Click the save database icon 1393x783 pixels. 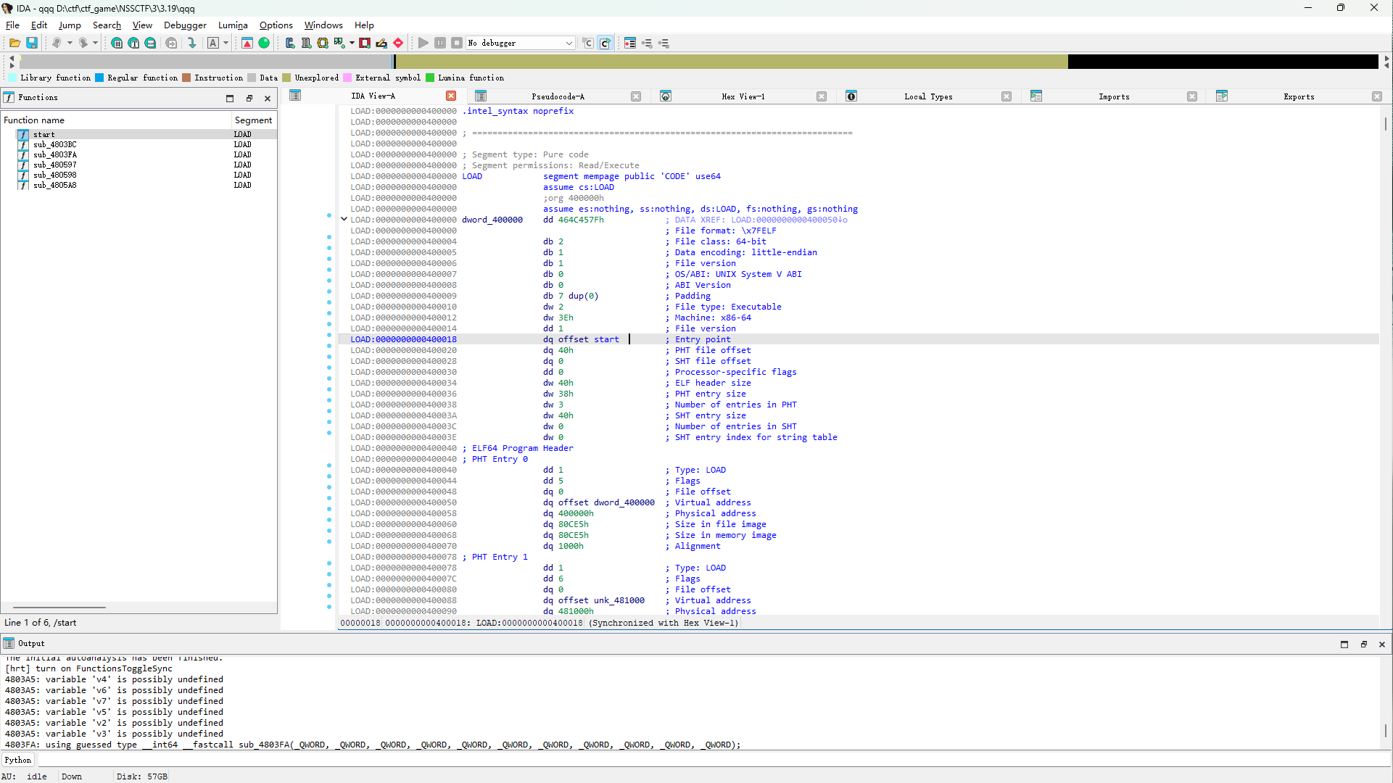(32, 43)
